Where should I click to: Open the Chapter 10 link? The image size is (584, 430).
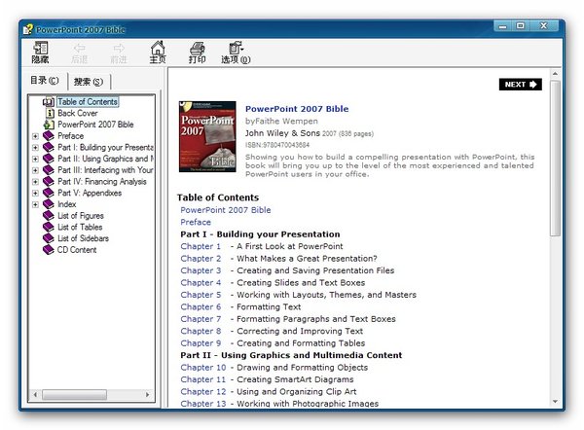click(203, 368)
